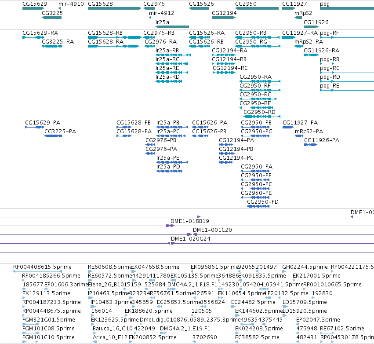The image size is (374, 344).
Task: Select the CG2976 gene label
Action: [154, 4]
